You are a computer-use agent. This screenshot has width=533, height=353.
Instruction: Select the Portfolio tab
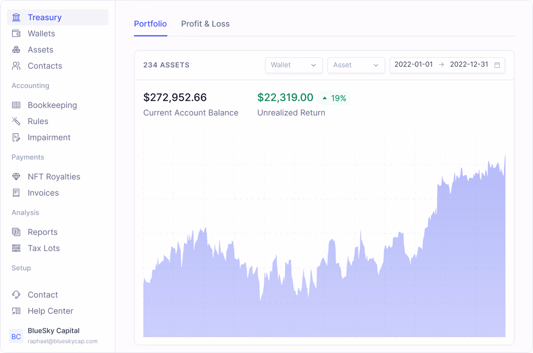(x=150, y=24)
